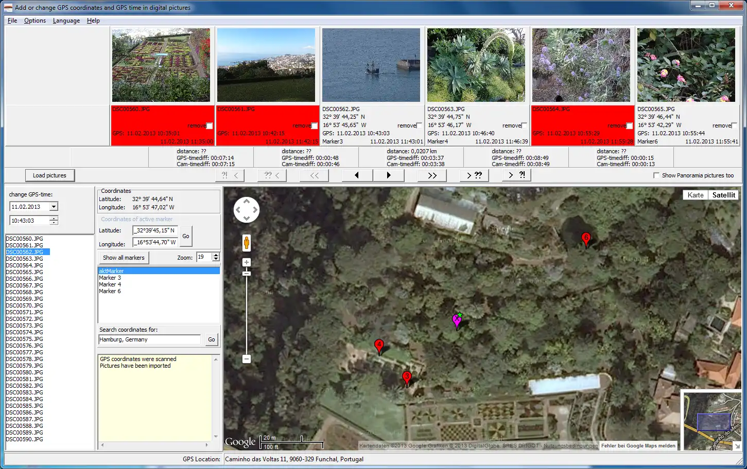
Task: Toggle remove checkbox for DSC00563.JPG
Action: [525, 125]
